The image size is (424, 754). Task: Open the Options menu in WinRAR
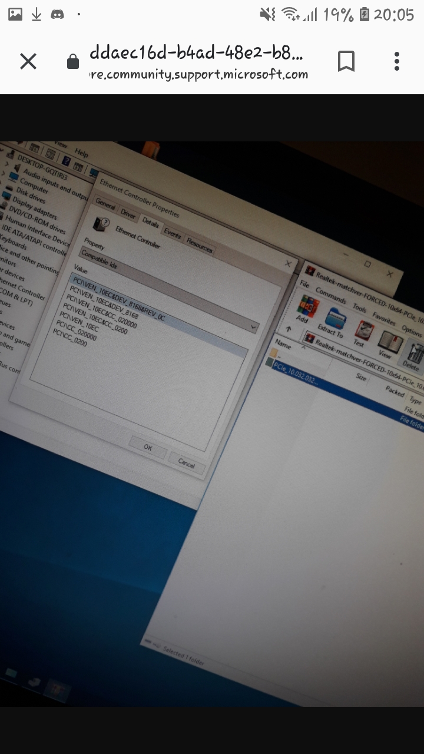412,330
